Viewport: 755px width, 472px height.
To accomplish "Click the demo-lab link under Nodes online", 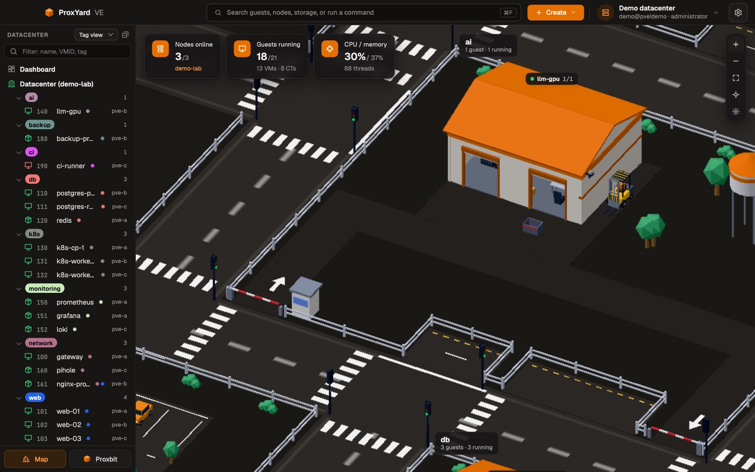I will tap(188, 68).
